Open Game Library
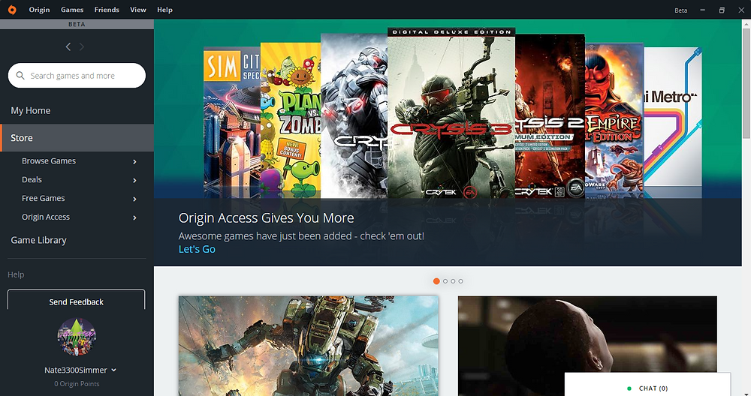751x396 pixels. (x=39, y=240)
